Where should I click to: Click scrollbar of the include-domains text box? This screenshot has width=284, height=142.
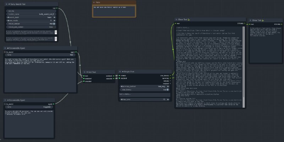click(x=56, y=32)
